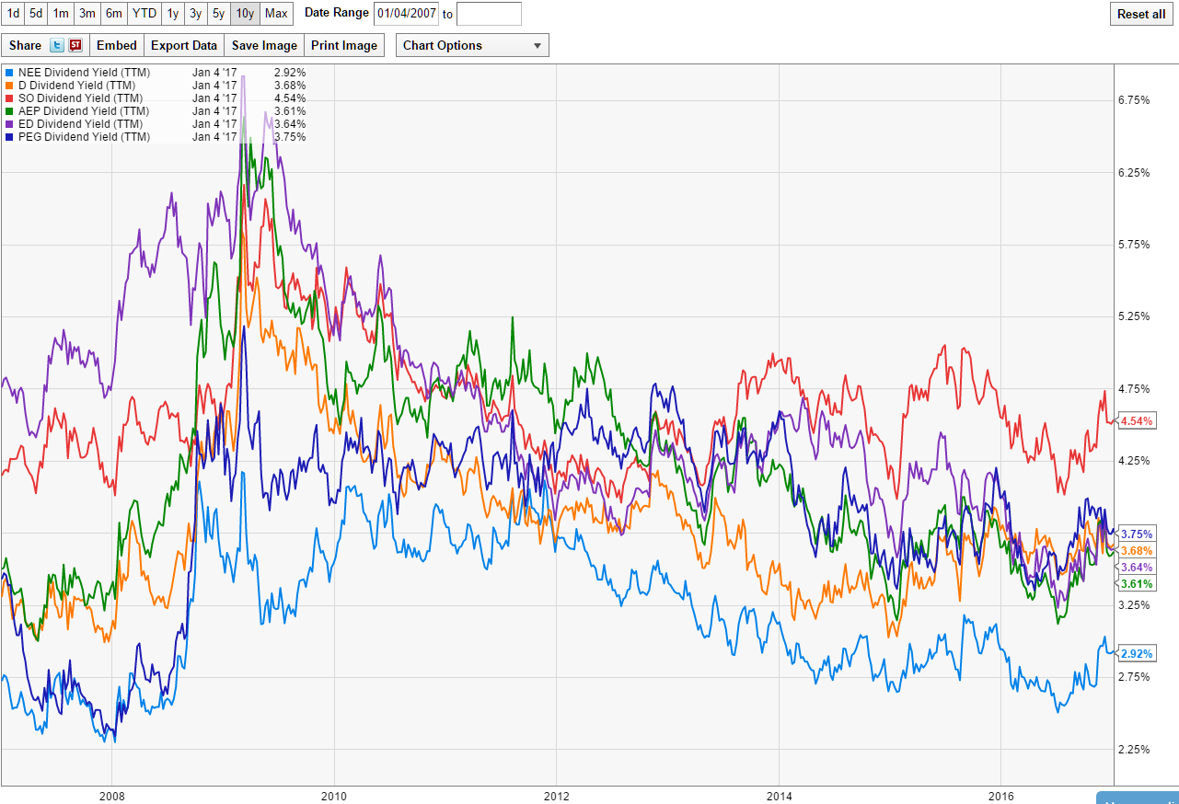Open the Embed option
Screen dimensions: 1179x804
pyautogui.click(x=117, y=45)
